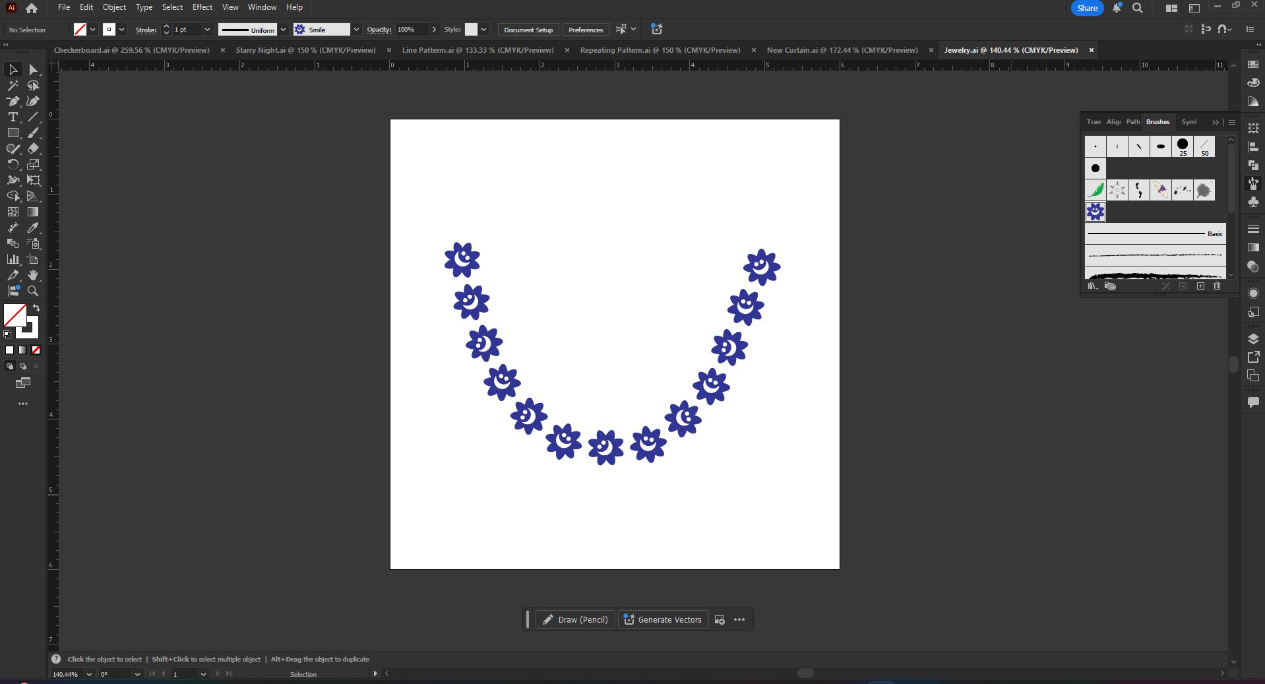Delete the selected brush
Image resolution: width=1265 pixels, height=684 pixels.
pyautogui.click(x=1217, y=286)
